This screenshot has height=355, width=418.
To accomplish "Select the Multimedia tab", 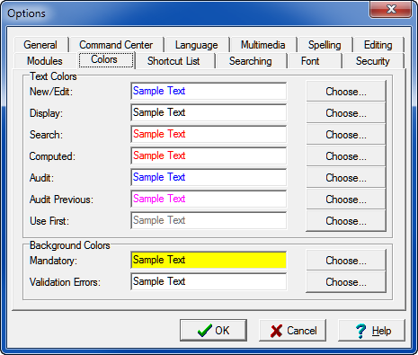I will (x=262, y=45).
